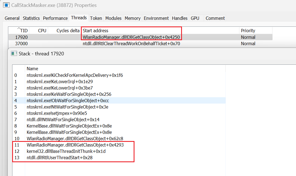
Task: Click the Stack window icon beside its title
Action: point(14,53)
